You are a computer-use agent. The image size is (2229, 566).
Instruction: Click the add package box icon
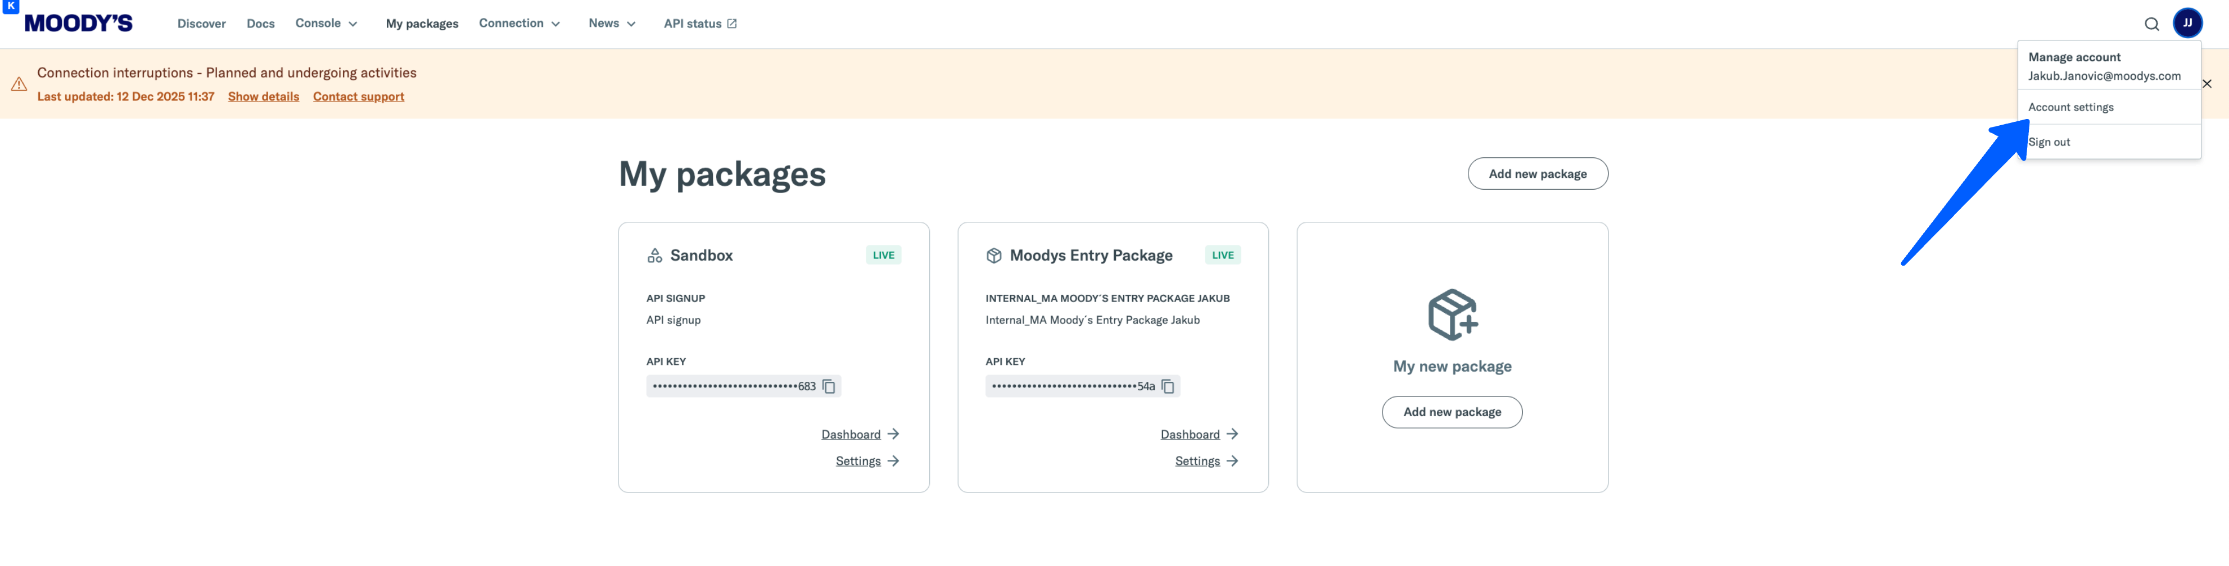1452,314
